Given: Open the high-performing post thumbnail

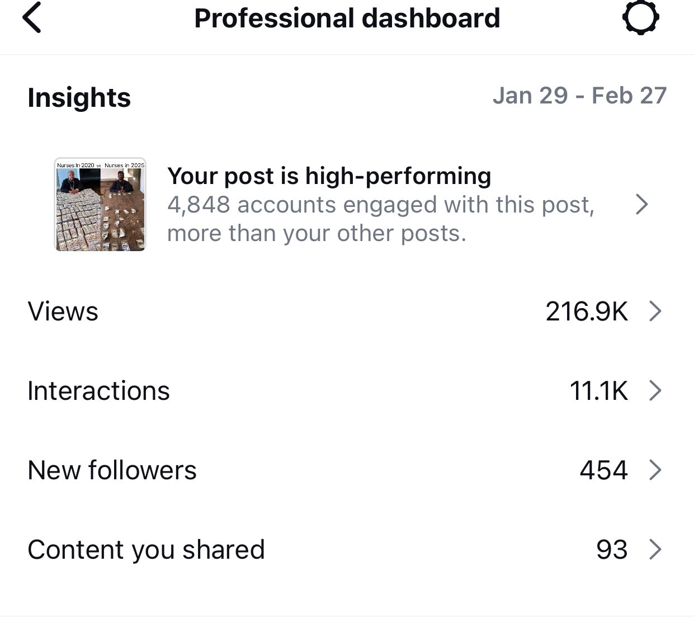Looking at the screenshot, I should coord(100,204).
